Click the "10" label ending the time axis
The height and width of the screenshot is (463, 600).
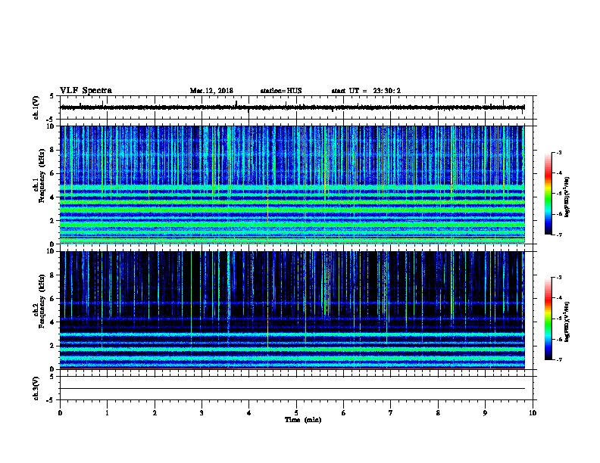[x=533, y=413]
